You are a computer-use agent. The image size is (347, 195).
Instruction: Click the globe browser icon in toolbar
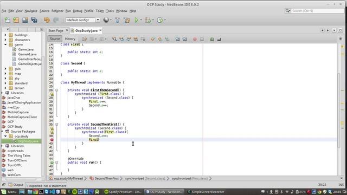[x=106, y=20]
